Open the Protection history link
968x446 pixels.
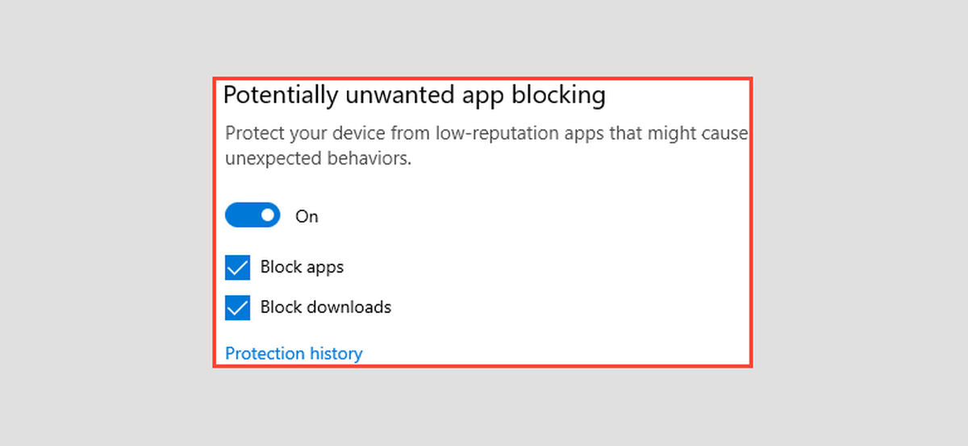pos(294,353)
